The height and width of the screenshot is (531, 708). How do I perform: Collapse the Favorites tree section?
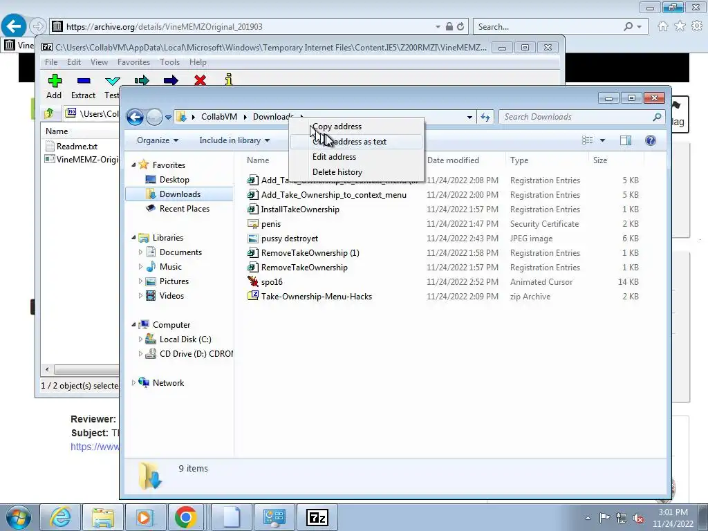tap(133, 165)
